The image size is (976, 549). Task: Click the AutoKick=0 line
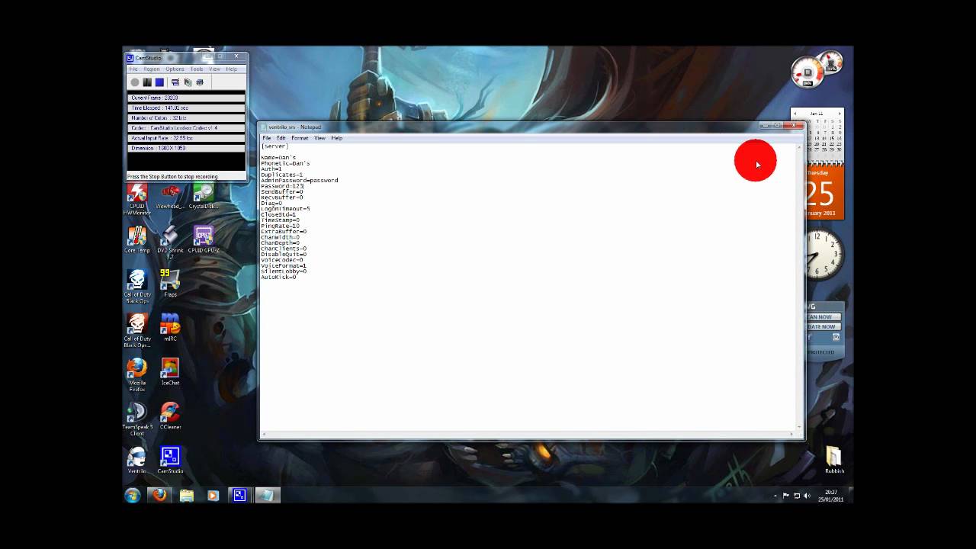tap(278, 277)
